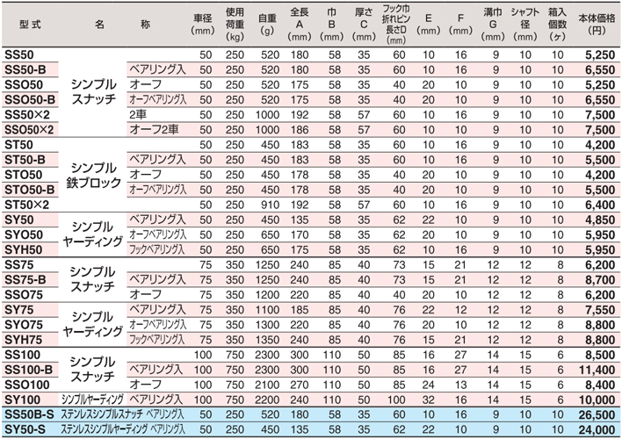Click value 100 in SY100 D column
The height and width of the screenshot is (439, 622).
(396, 400)
